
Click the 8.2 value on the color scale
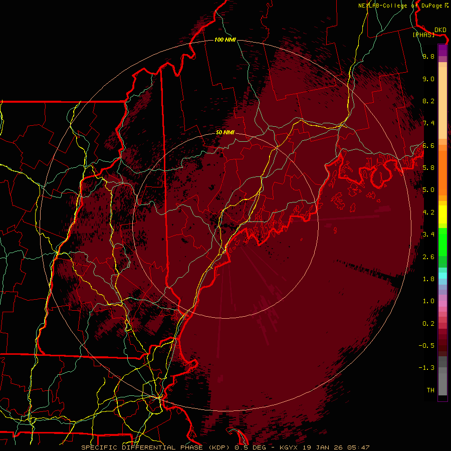pyautogui.click(x=428, y=101)
